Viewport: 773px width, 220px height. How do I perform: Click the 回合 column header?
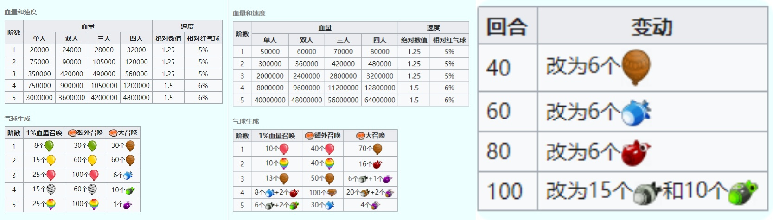click(x=507, y=26)
